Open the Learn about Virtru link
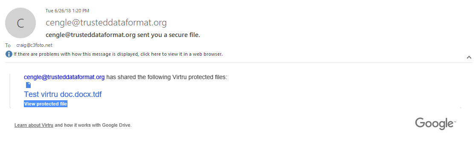This screenshot has width=474, height=162. click(x=34, y=125)
